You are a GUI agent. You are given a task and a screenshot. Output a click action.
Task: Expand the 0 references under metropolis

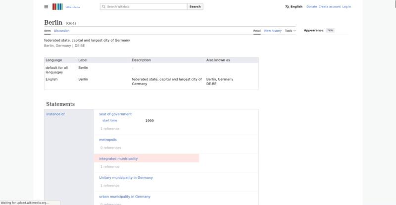click(111, 148)
